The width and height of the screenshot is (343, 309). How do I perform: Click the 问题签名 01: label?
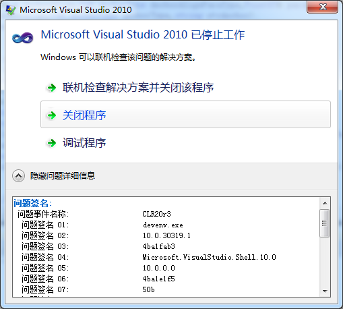tap(45, 225)
